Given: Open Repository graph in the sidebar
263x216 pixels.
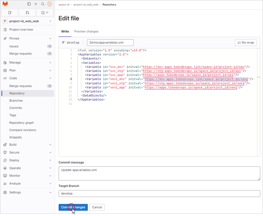Looking at the screenshot, I should coord(28,123).
